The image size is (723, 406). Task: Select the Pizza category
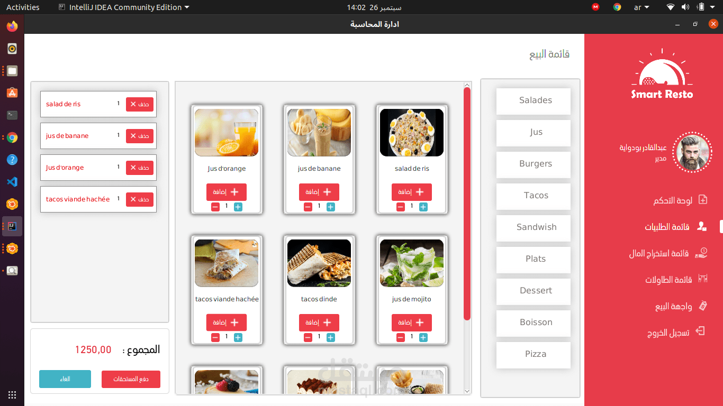[534, 354]
